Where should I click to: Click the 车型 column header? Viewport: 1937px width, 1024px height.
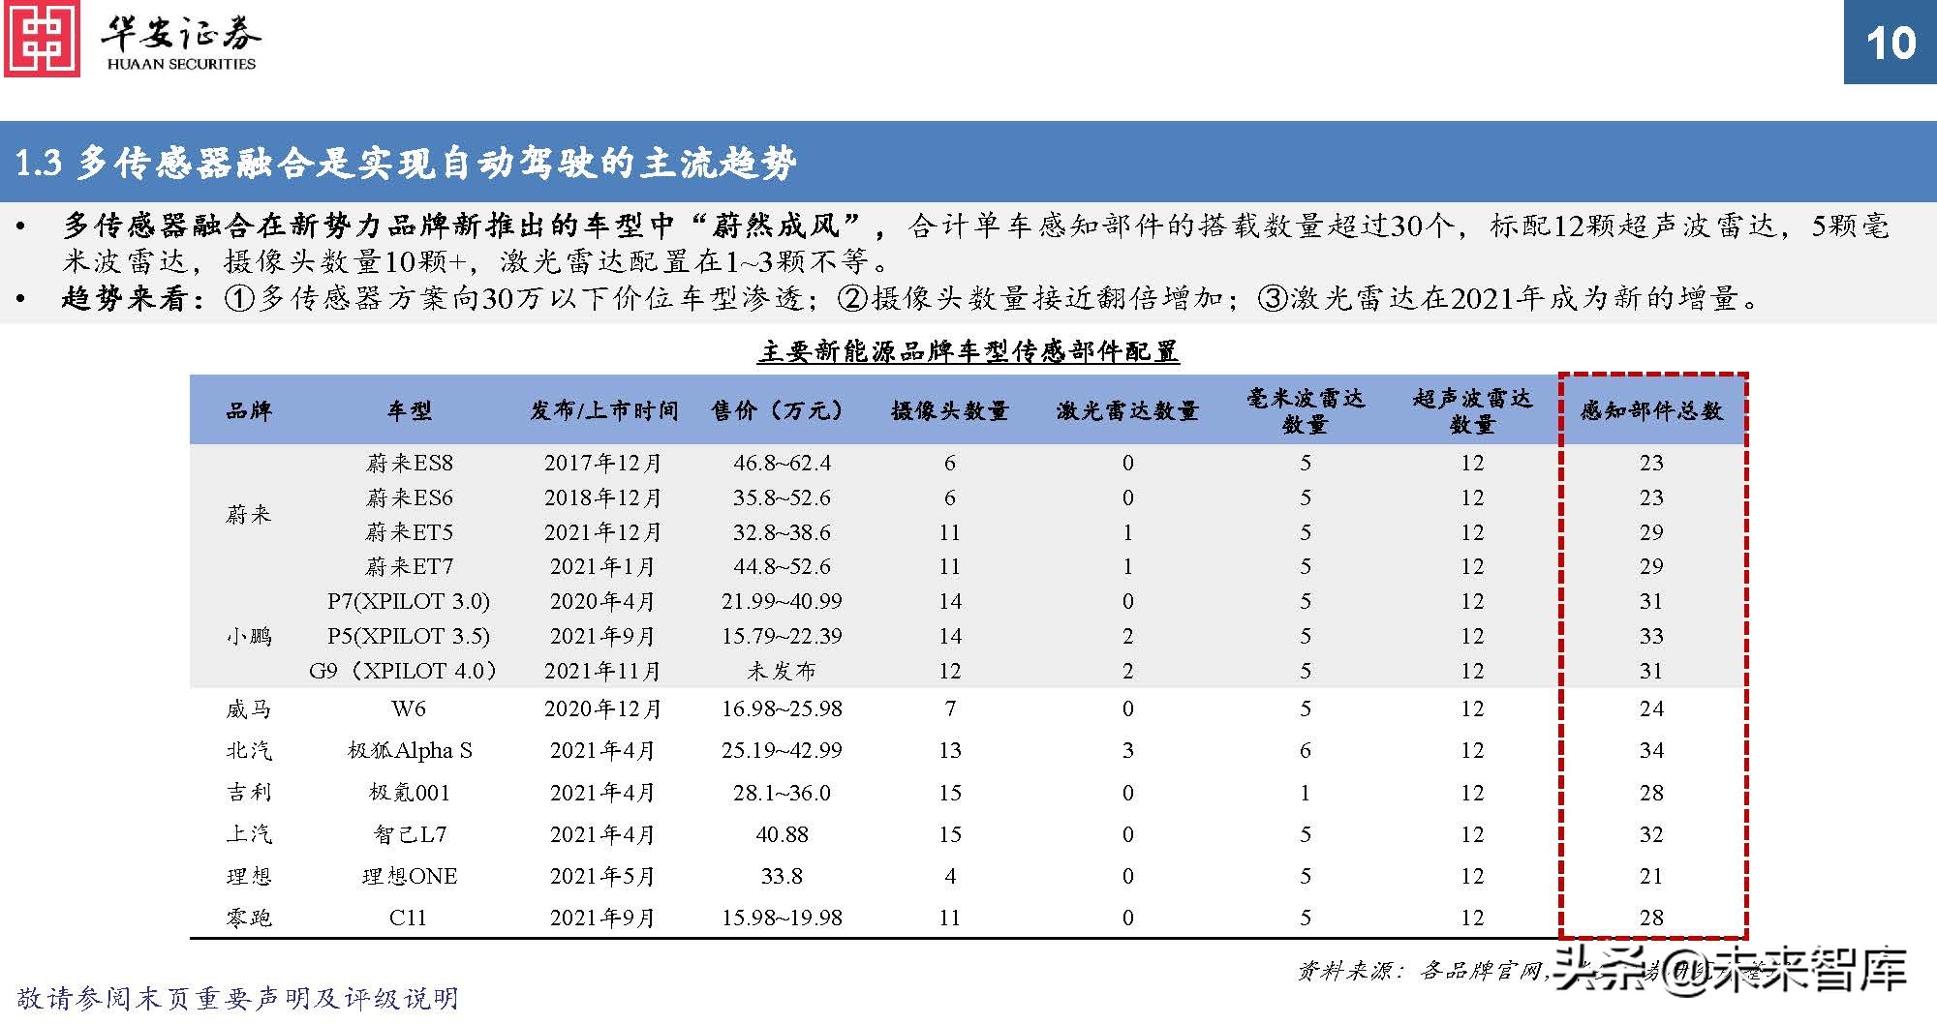(x=409, y=410)
